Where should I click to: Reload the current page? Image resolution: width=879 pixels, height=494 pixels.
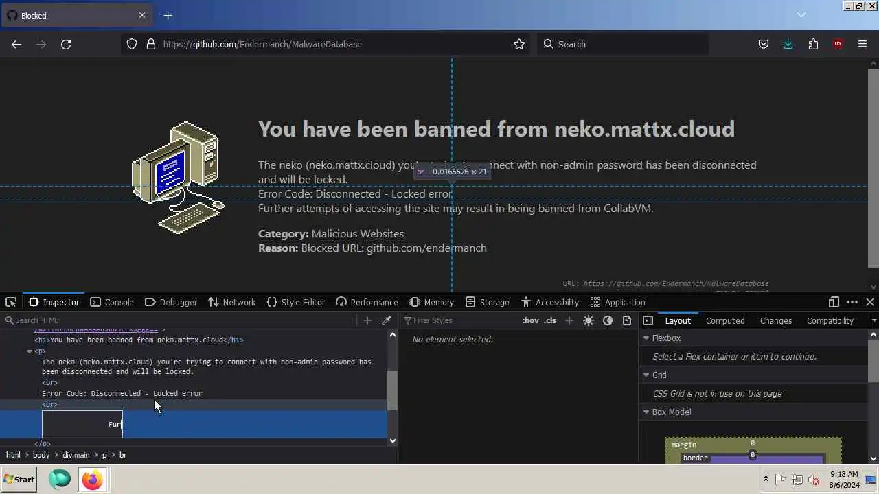point(66,44)
